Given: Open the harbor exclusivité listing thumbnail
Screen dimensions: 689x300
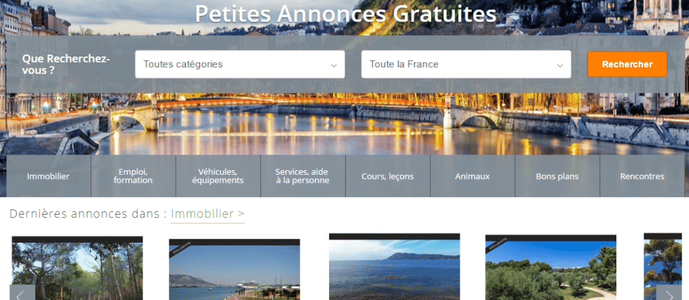Looking at the screenshot, I should coord(234,270).
